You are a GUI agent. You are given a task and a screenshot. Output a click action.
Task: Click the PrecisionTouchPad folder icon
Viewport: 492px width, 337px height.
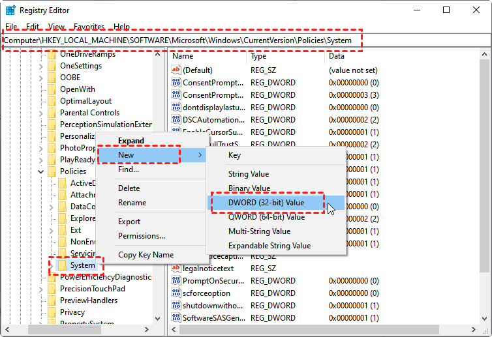(52, 289)
